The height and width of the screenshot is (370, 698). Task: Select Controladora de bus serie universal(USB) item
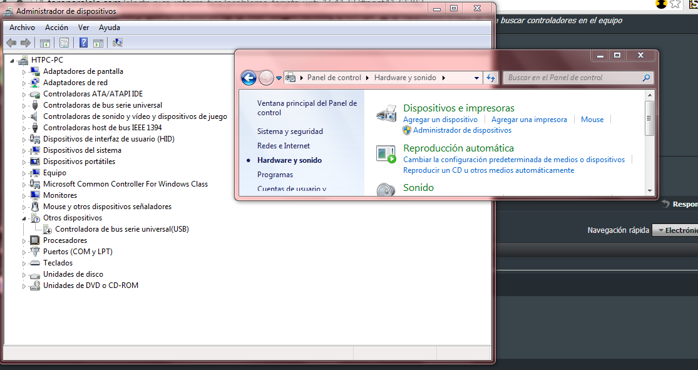(122, 229)
